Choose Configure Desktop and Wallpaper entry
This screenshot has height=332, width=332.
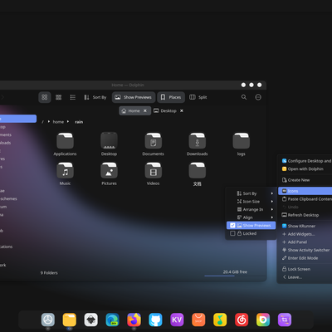[305, 161]
